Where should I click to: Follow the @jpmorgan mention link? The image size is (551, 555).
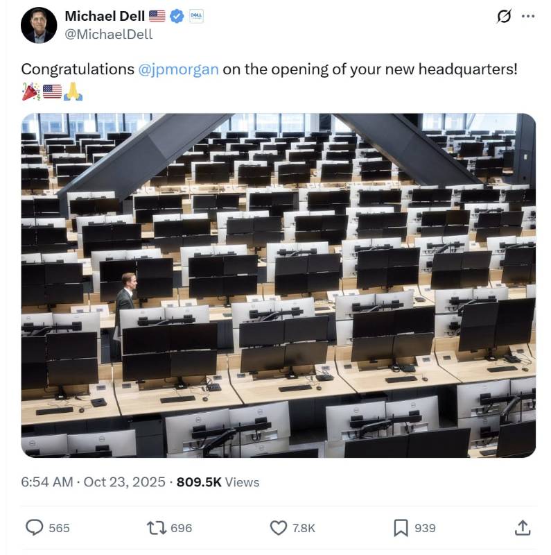(178, 69)
